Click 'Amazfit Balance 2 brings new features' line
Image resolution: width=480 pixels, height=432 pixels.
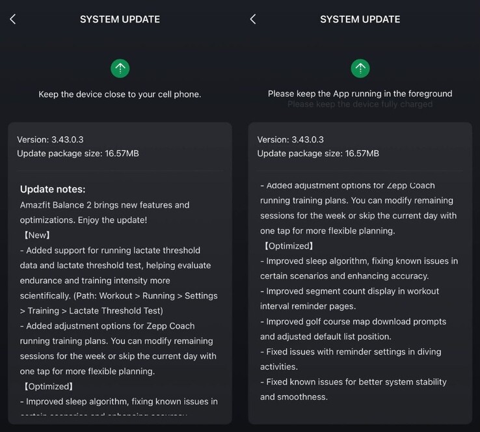click(105, 205)
